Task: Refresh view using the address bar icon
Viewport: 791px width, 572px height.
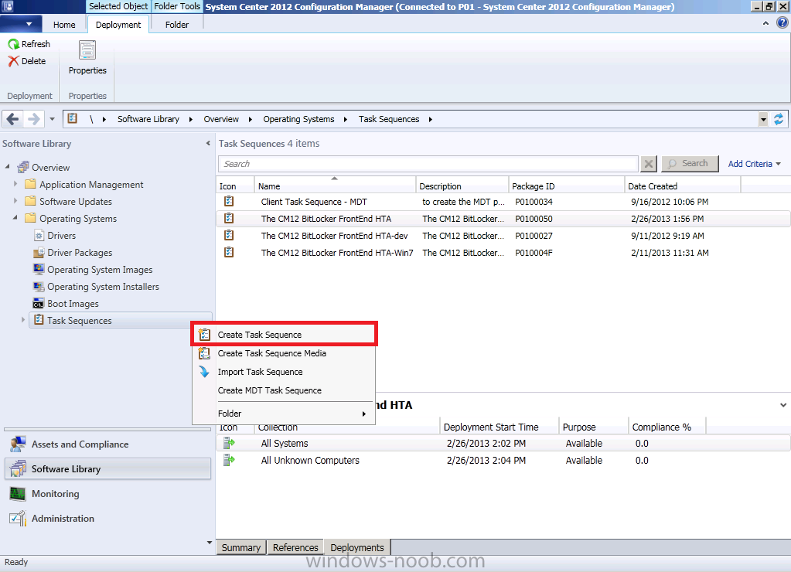Action: [779, 119]
